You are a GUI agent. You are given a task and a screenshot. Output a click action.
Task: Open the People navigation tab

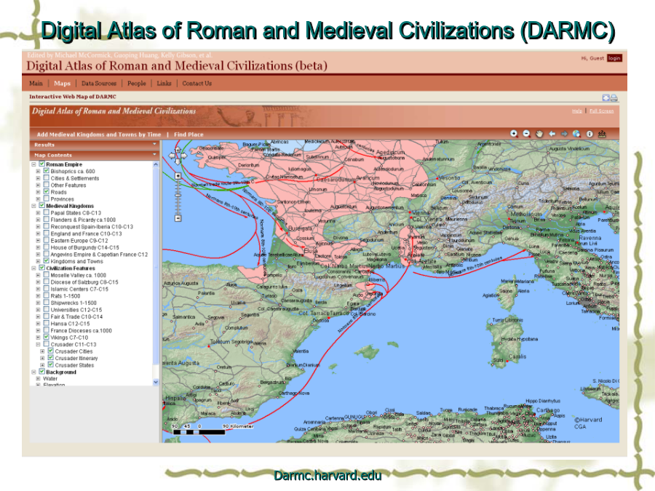137,84
